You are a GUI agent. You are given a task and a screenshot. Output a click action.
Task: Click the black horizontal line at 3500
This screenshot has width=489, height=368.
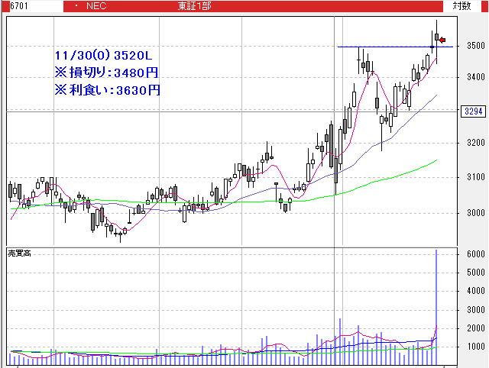382,47
